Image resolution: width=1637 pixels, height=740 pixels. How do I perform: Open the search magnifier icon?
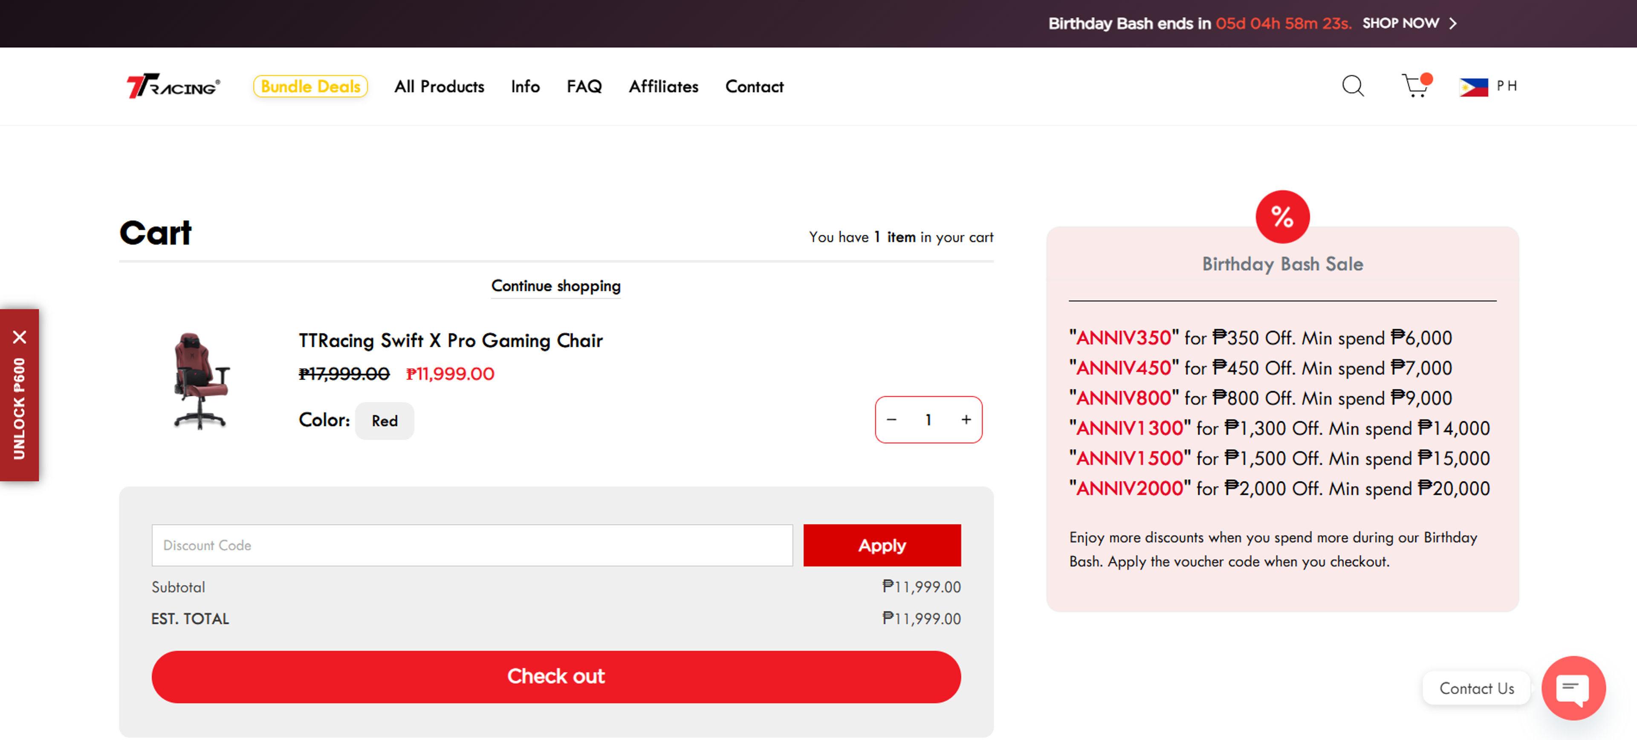coord(1352,86)
